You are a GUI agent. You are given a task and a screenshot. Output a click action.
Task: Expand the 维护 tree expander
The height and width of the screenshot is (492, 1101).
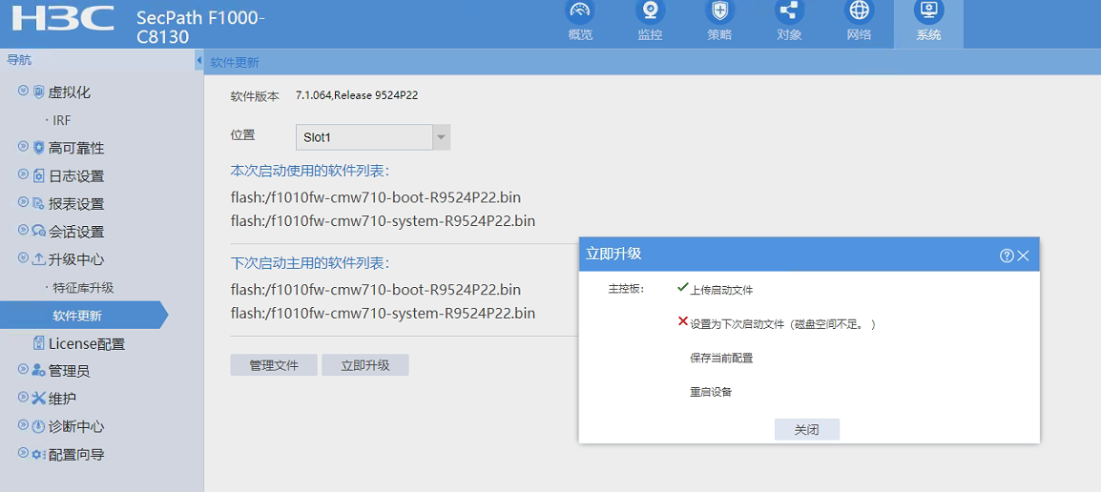(23, 397)
